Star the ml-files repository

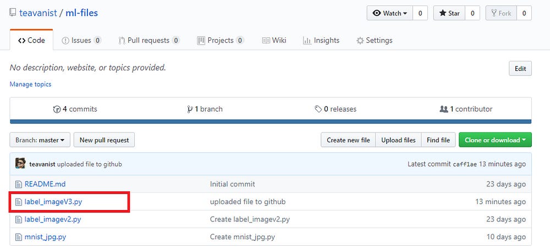click(449, 13)
